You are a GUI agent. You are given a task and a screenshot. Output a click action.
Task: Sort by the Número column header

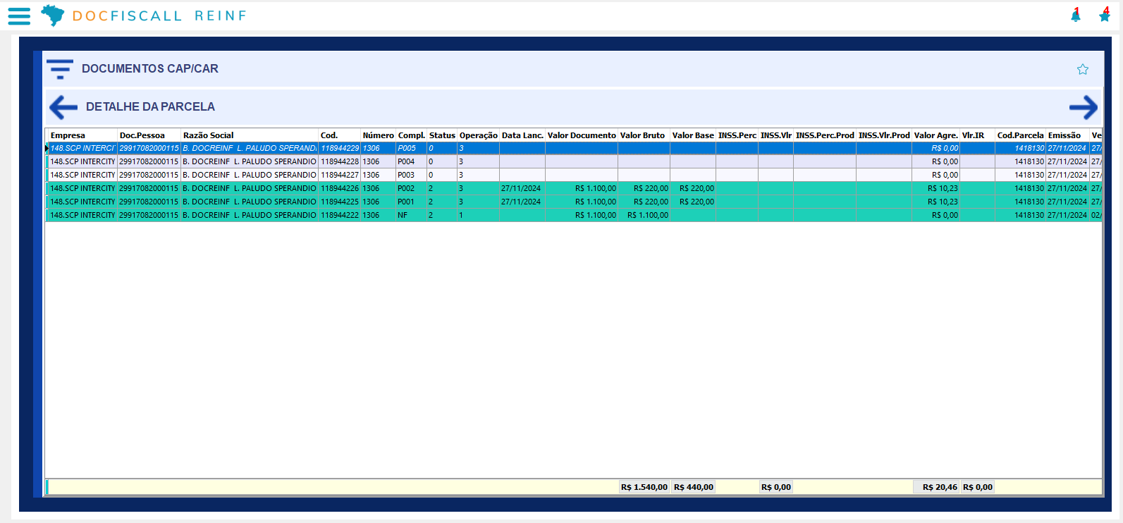pyautogui.click(x=379, y=135)
